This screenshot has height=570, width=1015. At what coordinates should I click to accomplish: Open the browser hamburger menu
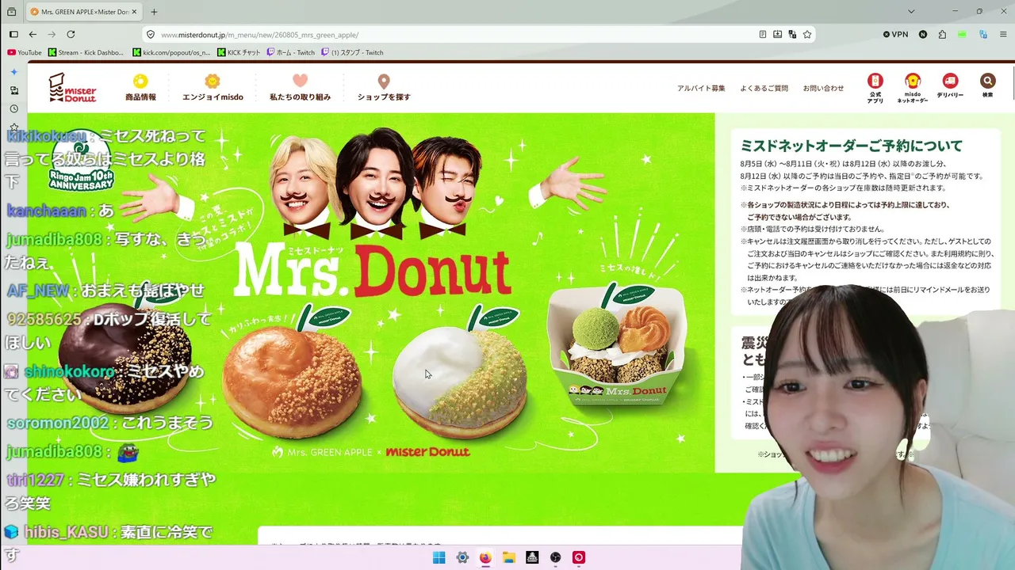[1003, 35]
